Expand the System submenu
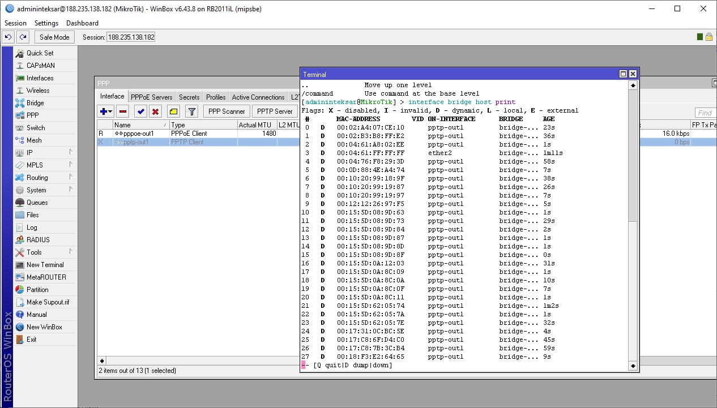Image resolution: width=717 pixels, height=408 pixels. point(45,190)
